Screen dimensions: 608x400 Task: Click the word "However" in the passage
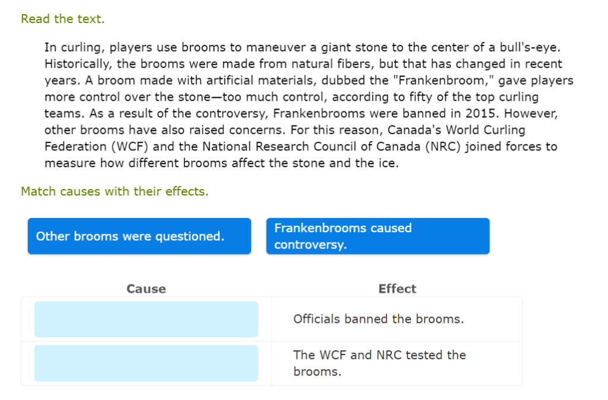click(x=533, y=113)
